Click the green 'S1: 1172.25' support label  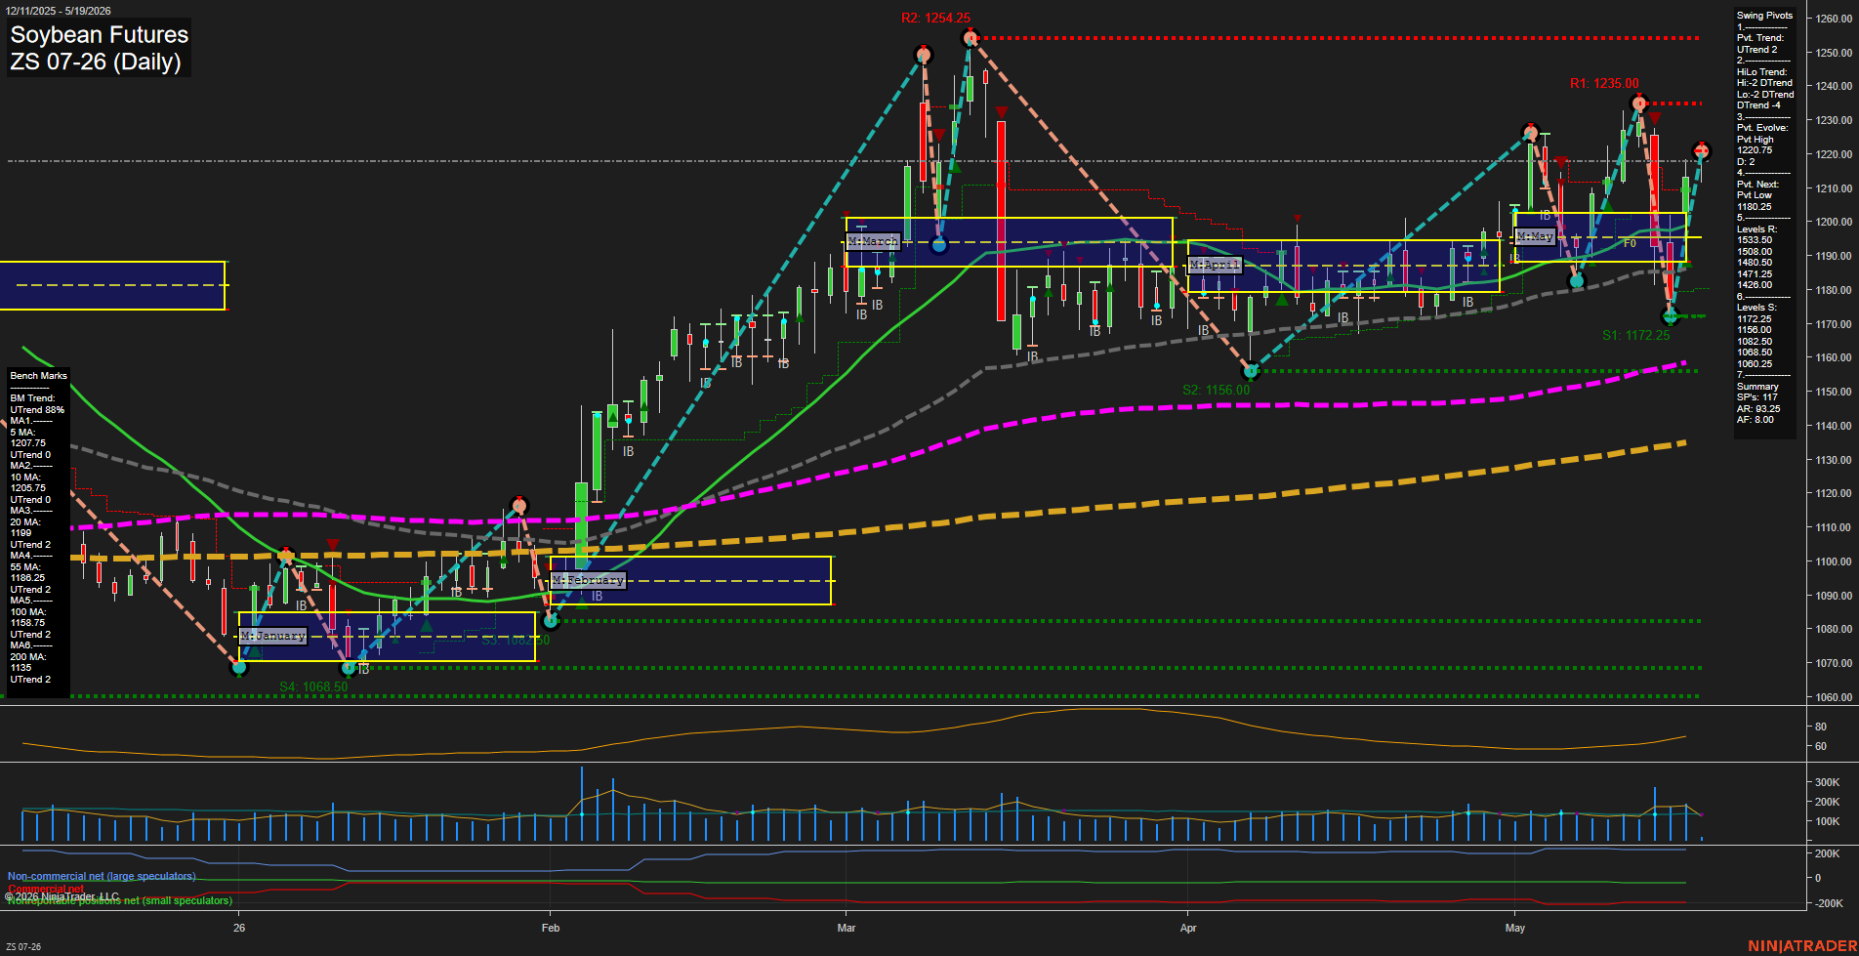[1635, 335]
